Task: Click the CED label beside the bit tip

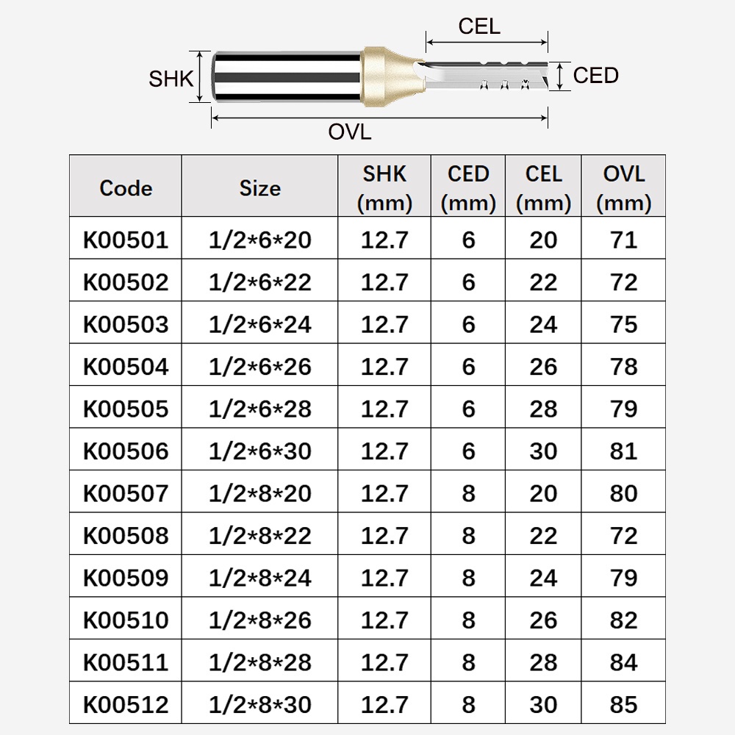Action: pos(595,75)
